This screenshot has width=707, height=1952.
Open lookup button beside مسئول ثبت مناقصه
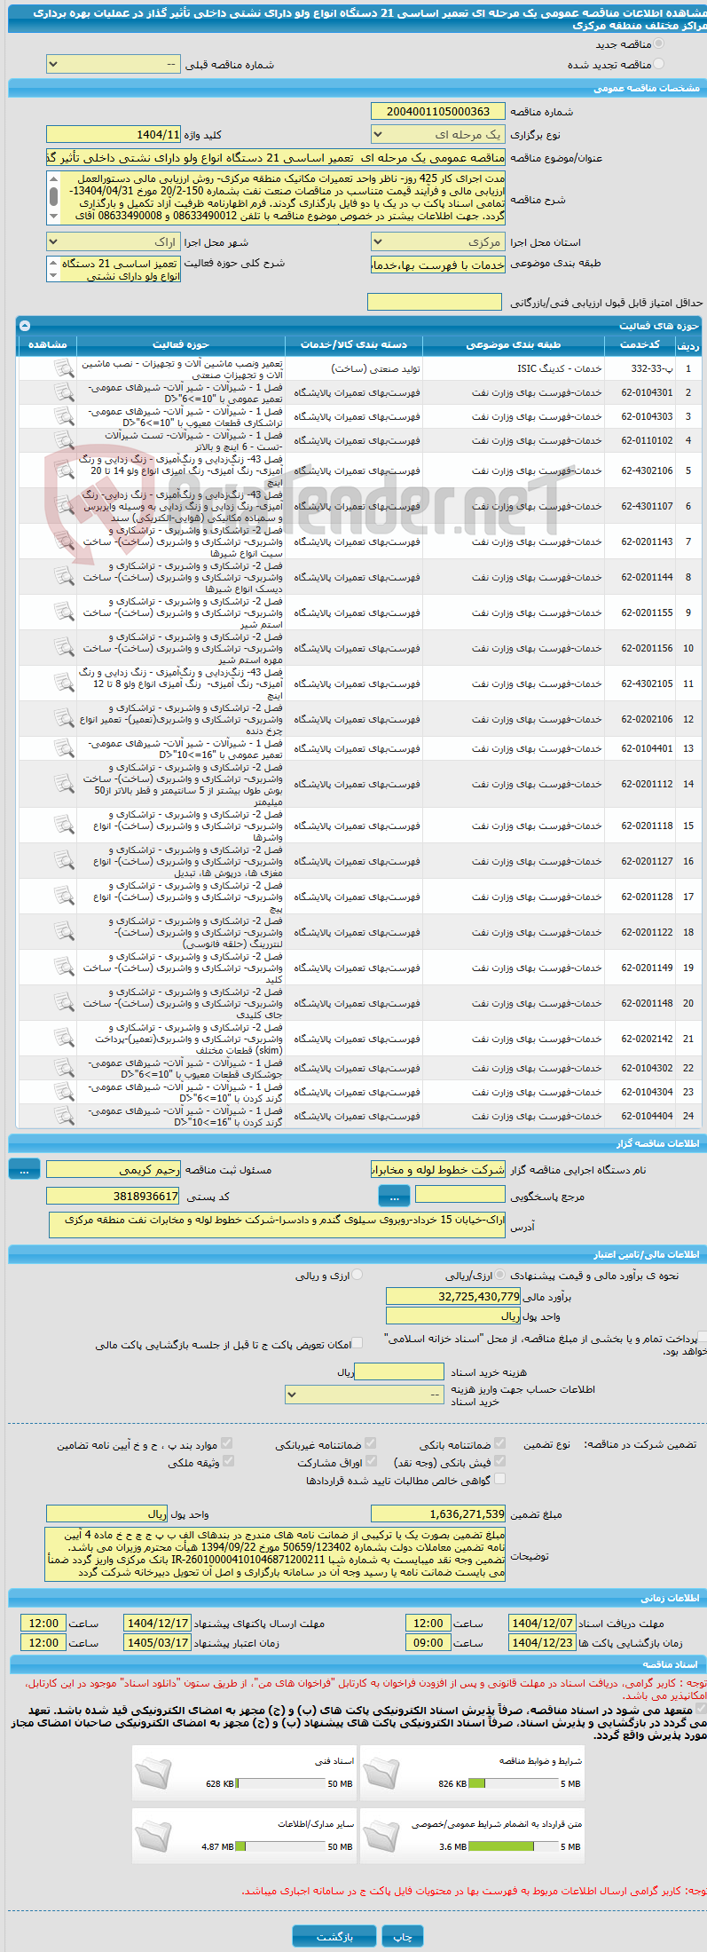[24, 1170]
